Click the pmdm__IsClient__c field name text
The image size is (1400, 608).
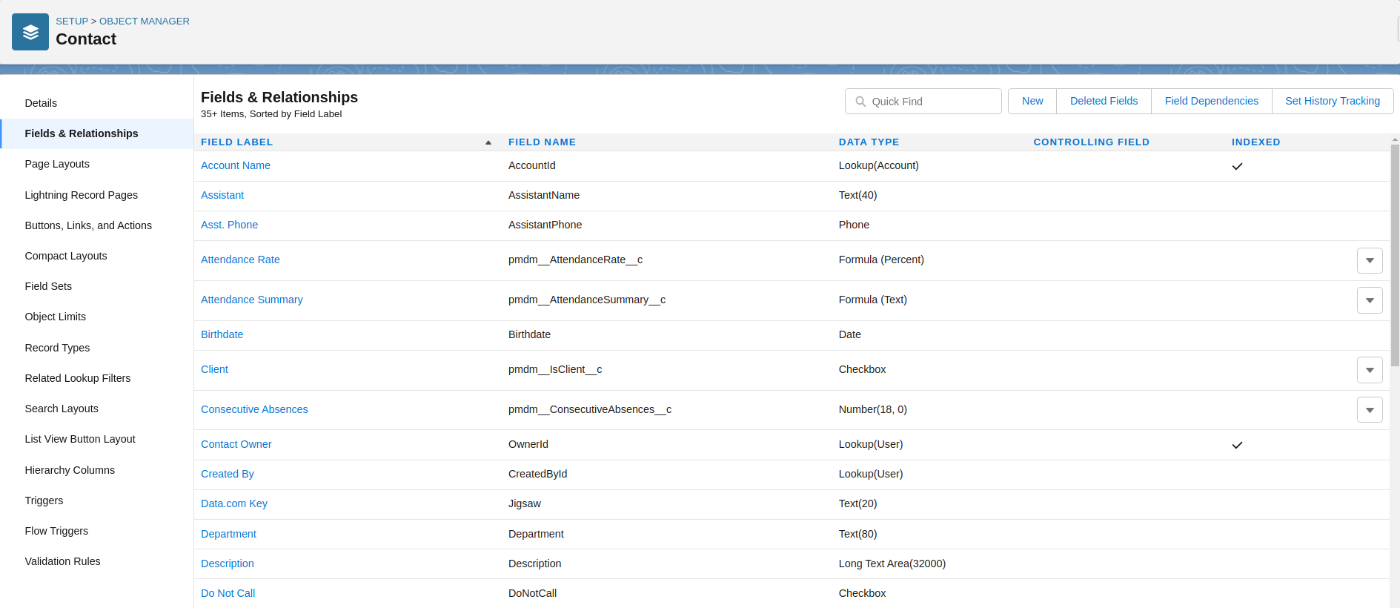[x=555, y=369]
